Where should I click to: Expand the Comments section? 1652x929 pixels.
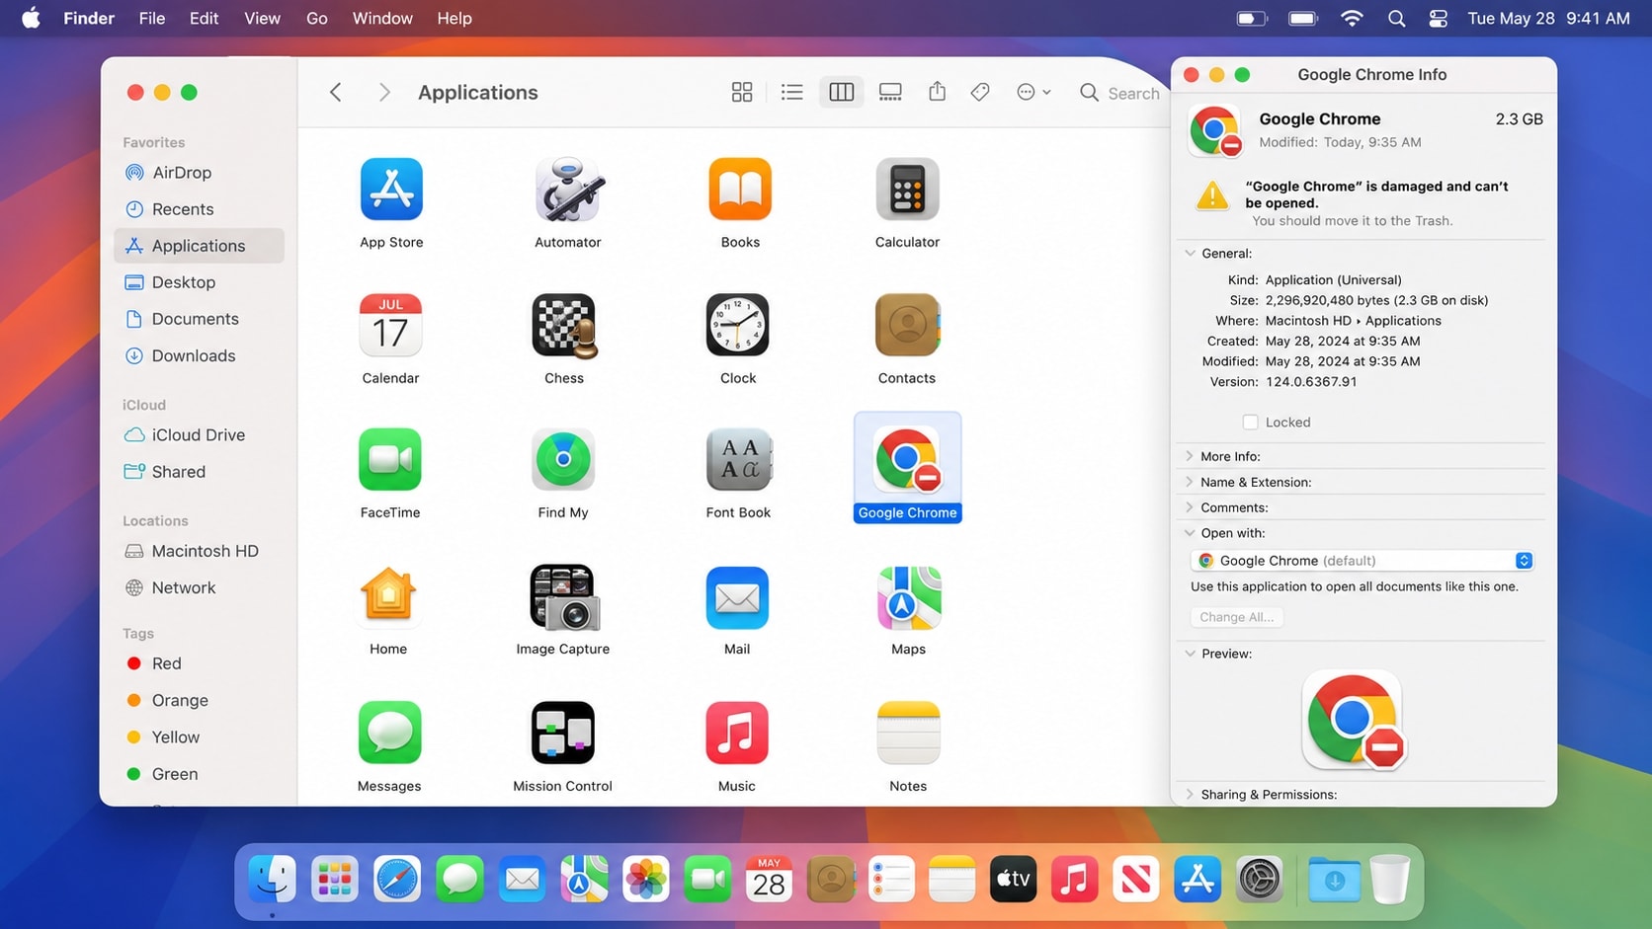[1190, 507]
